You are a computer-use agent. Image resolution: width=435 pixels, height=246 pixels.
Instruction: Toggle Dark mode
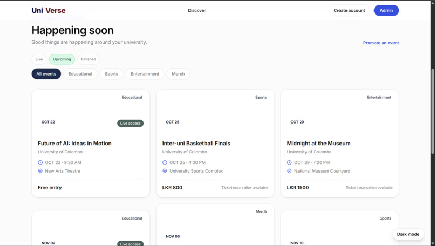(x=408, y=234)
